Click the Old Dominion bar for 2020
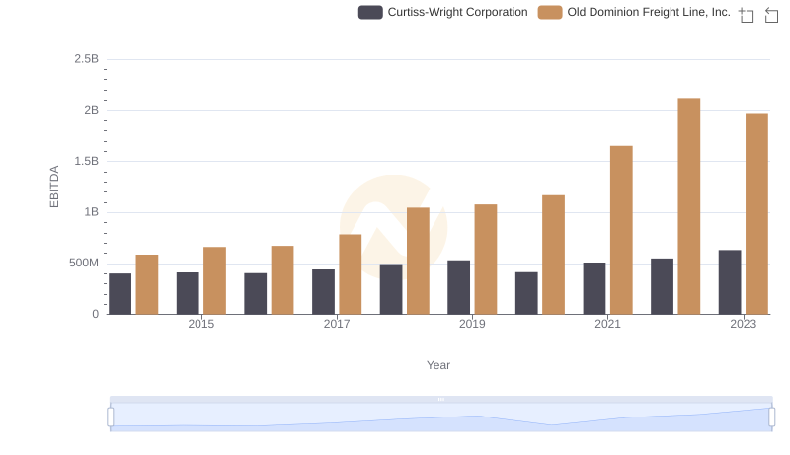 554,256
